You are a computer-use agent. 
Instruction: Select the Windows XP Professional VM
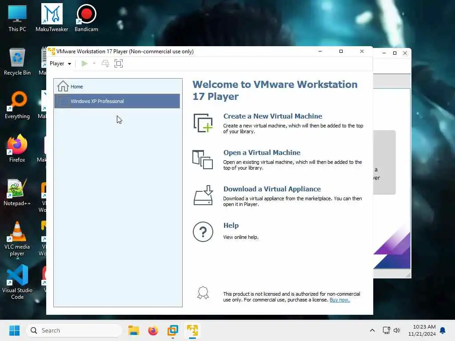[x=117, y=101]
